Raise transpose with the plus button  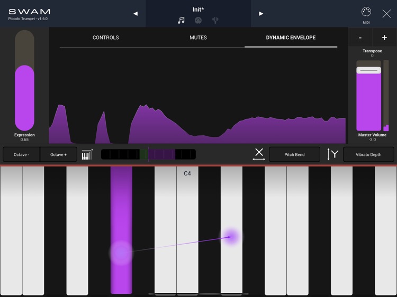384,38
